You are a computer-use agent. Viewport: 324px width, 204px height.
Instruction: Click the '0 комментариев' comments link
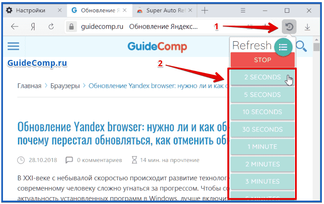pos(99,160)
